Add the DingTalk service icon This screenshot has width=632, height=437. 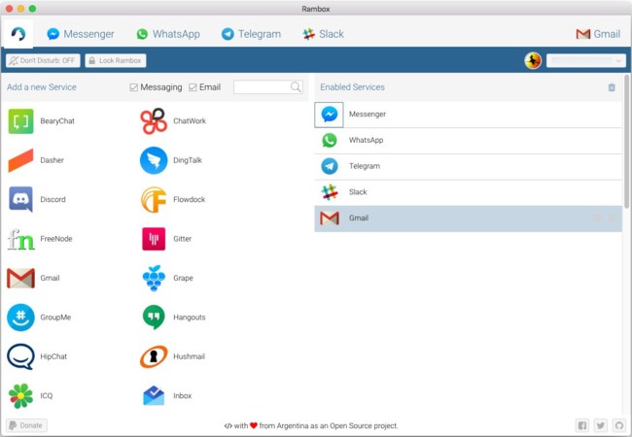coord(154,160)
